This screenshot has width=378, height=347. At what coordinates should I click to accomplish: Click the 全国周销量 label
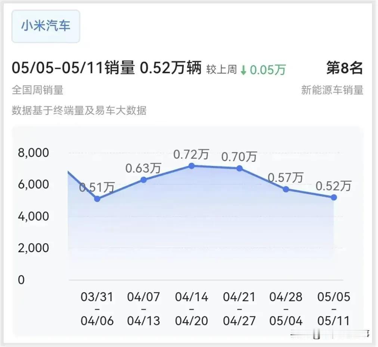(x=38, y=90)
